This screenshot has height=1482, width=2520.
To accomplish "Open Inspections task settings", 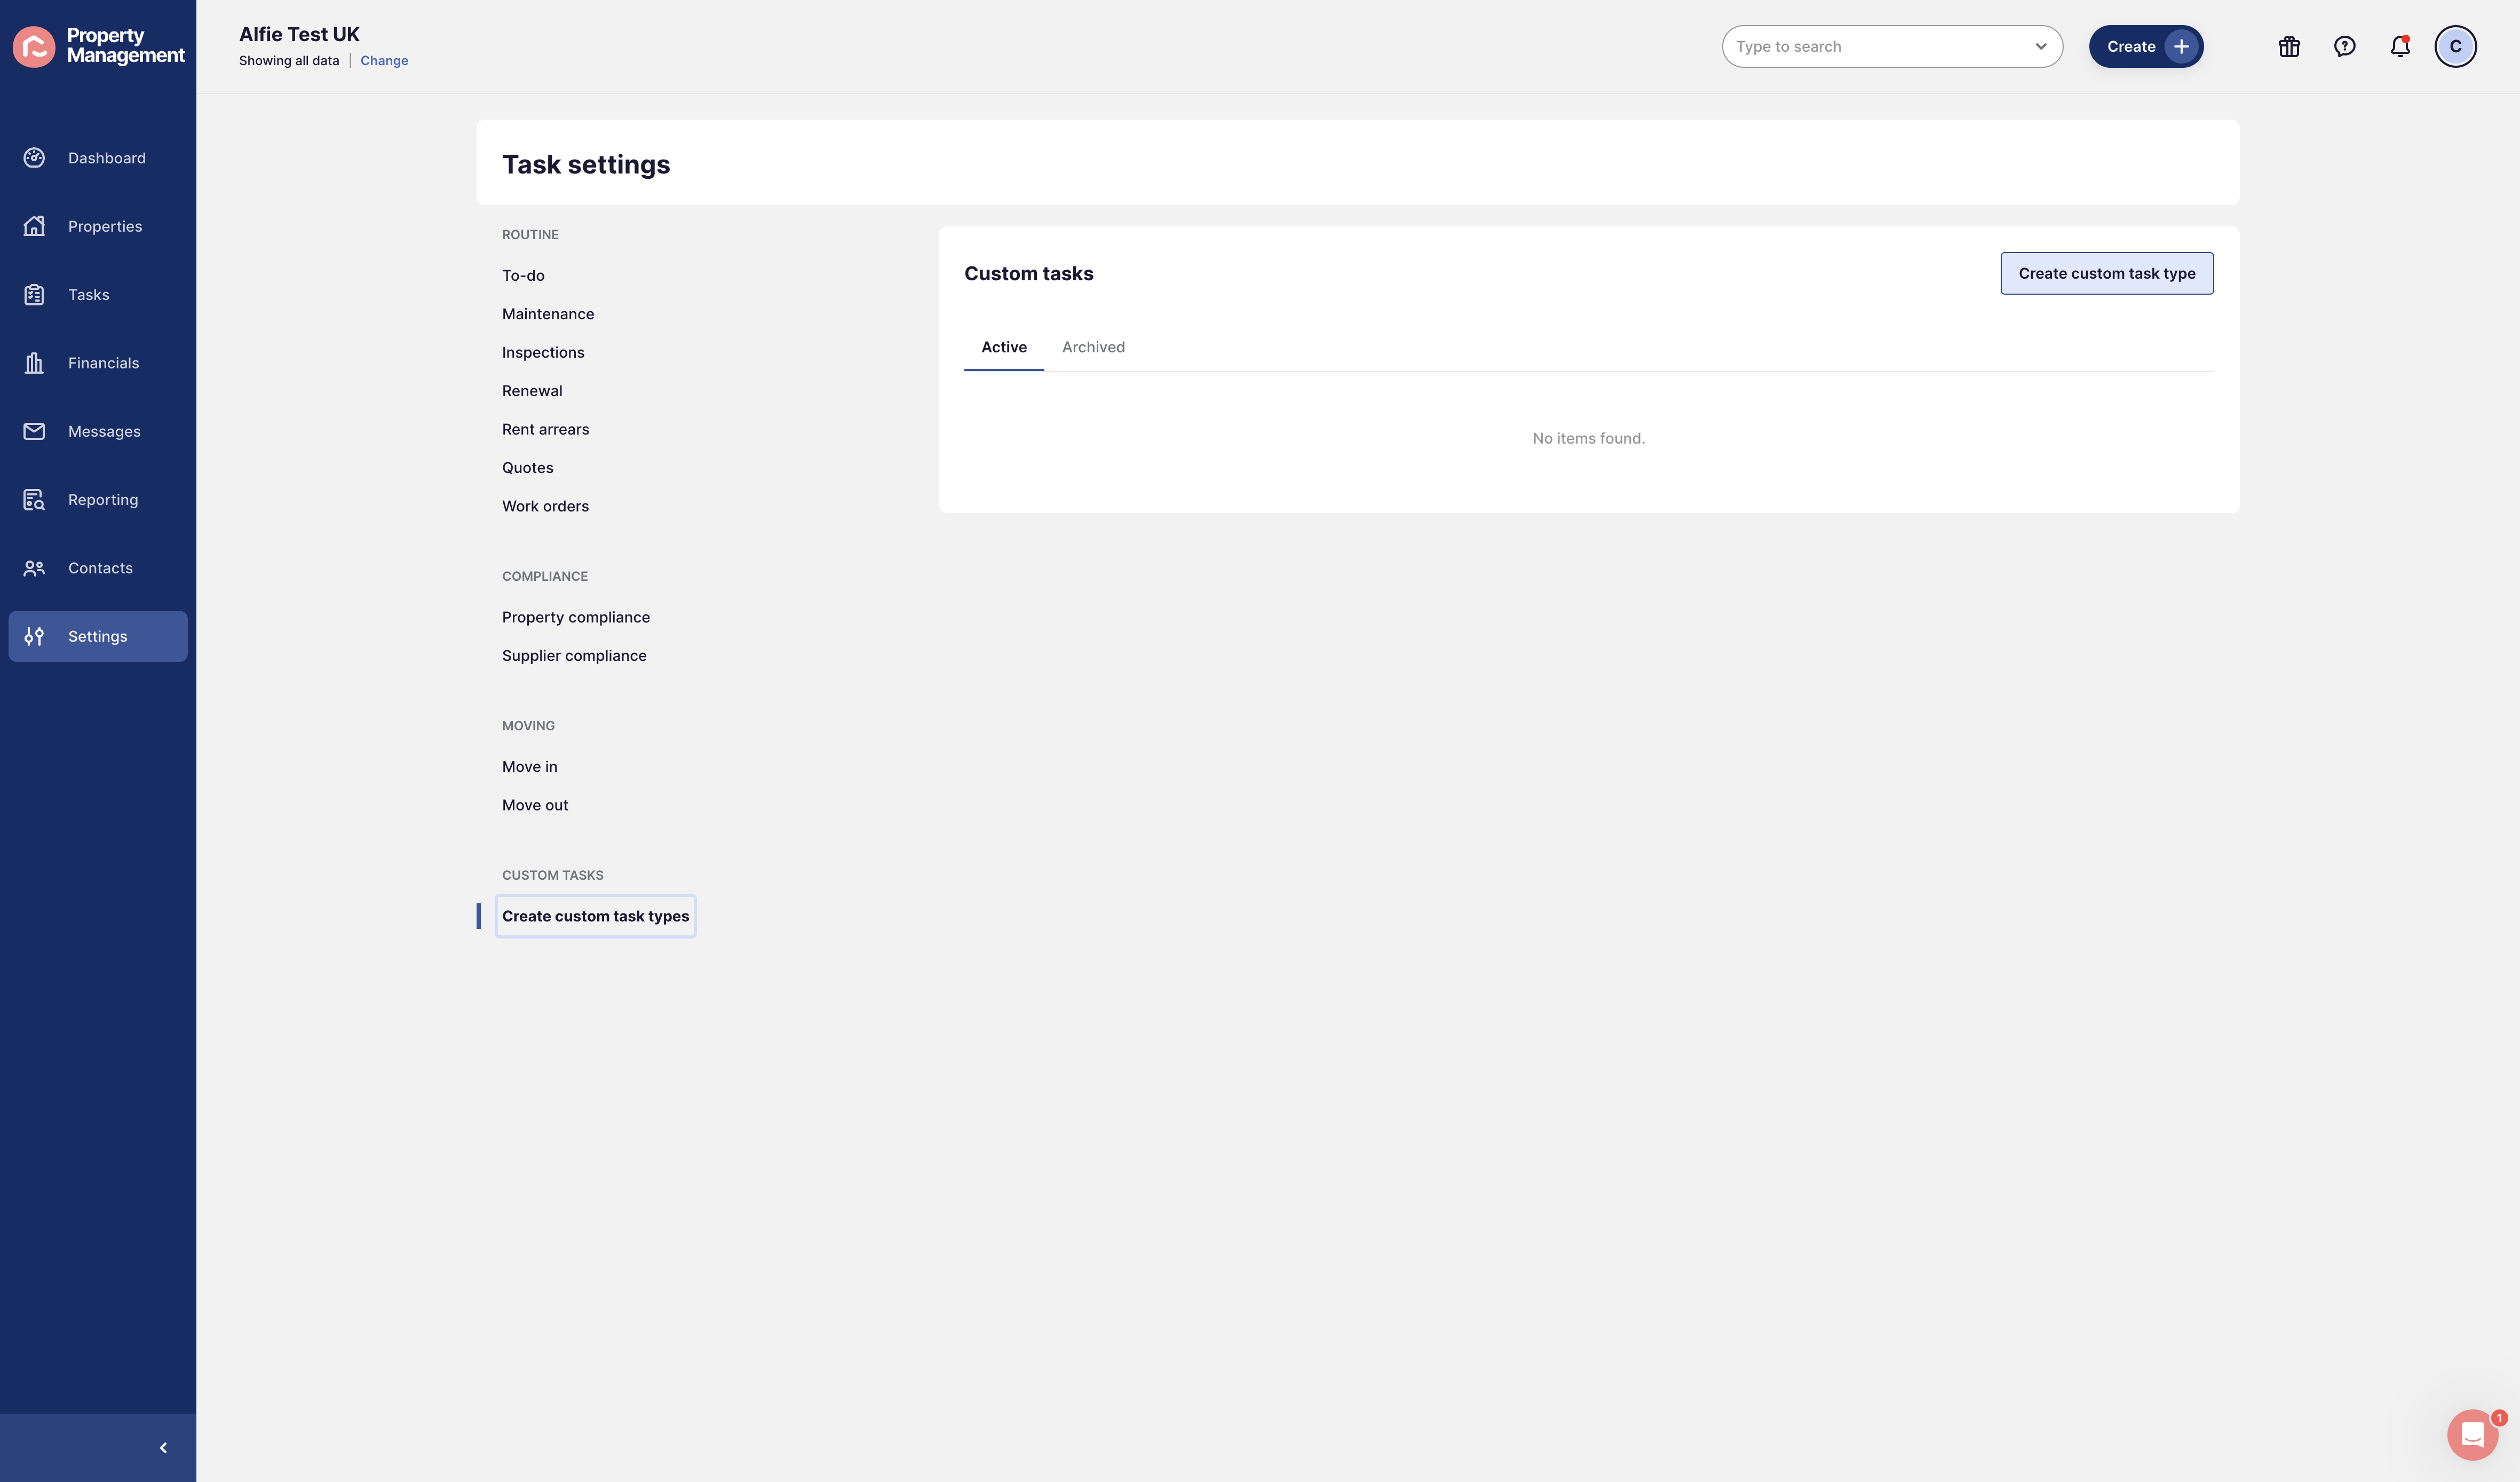I will point(543,352).
